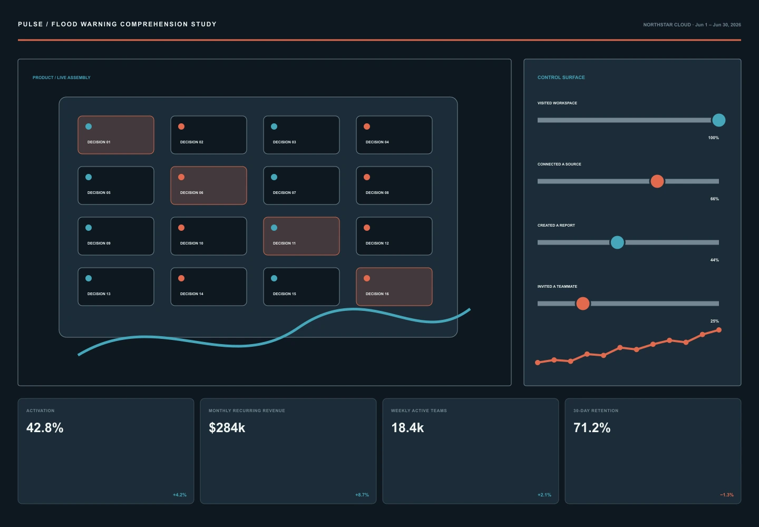This screenshot has height=527, width=759.
Task: Click the Invited a Teammate slider handle
Action: pyautogui.click(x=583, y=304)
